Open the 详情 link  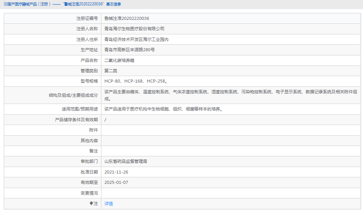(x=109, y=204)
